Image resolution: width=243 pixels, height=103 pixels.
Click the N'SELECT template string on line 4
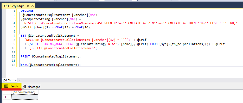tap(131, 23)
